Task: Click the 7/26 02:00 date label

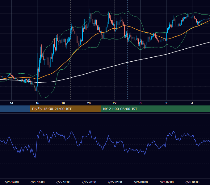Action: [166, 182]
